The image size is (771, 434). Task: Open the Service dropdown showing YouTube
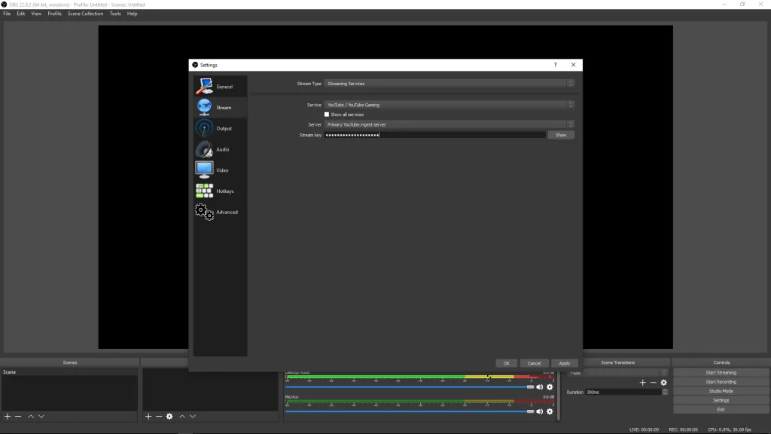[x=448, y=105]
